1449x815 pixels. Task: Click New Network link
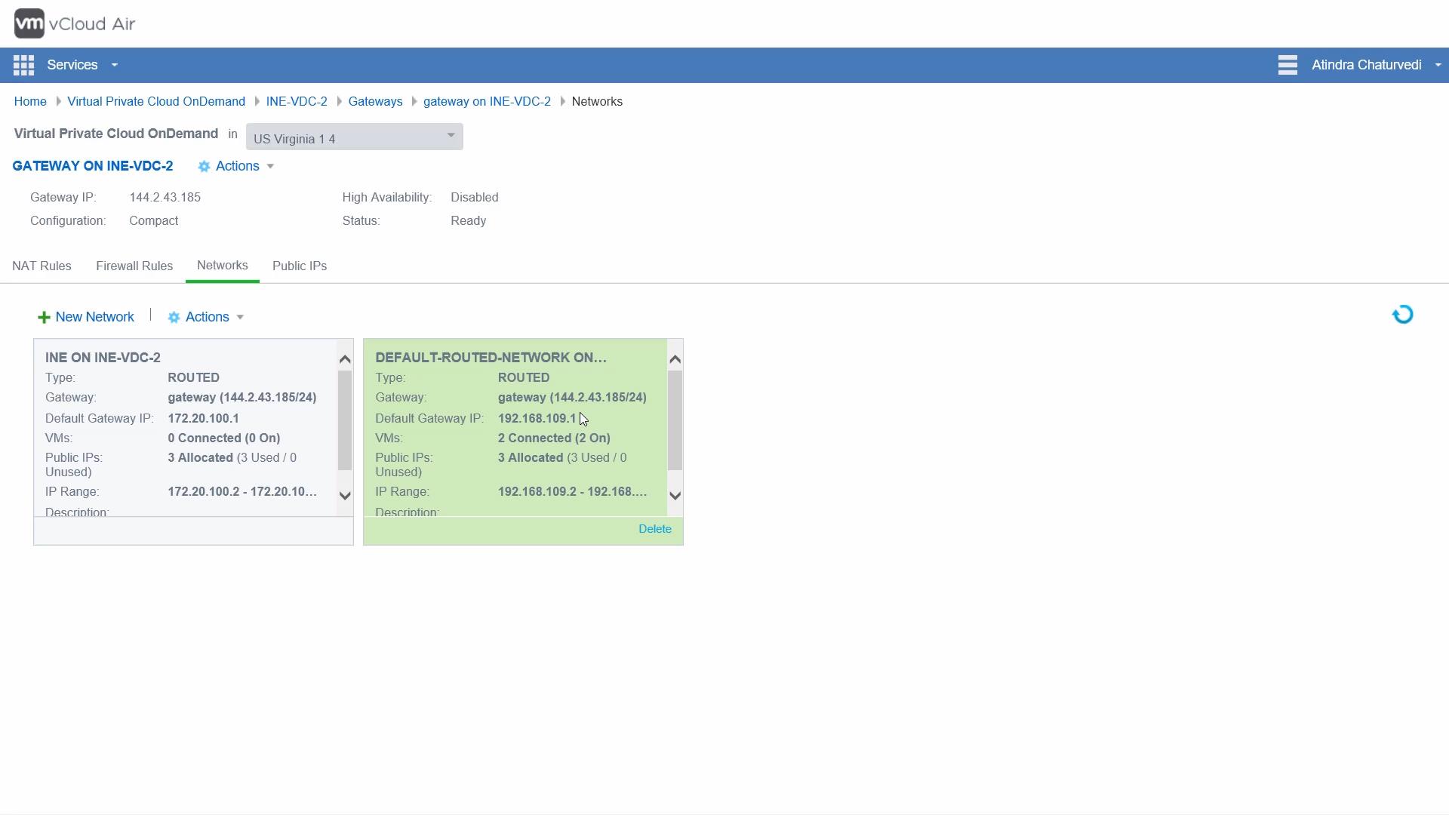pos(94,317)
